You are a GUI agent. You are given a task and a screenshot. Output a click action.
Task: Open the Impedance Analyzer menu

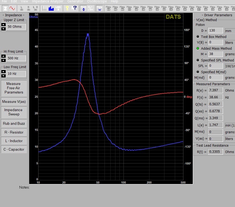(48, 2)
